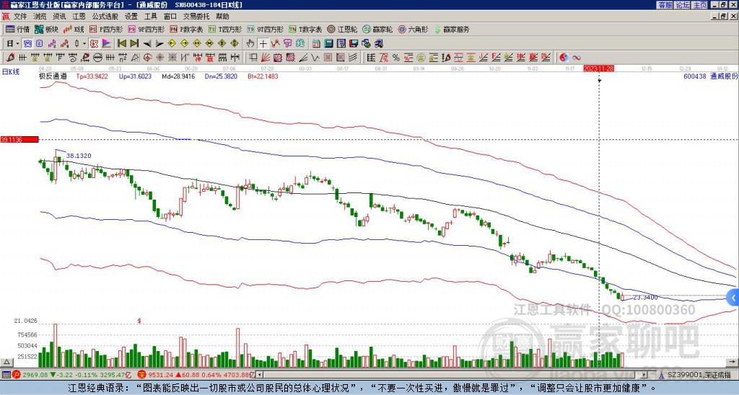Screen dimensions: 739x395
Task: Open the P数字表 tool
Action: click(x=187, y=29)
